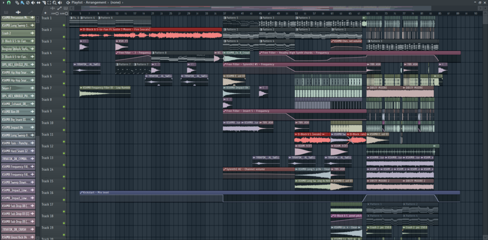
Task: Open menu of Free Filter - Headhy High Synth clip
Action: (261, 53)
